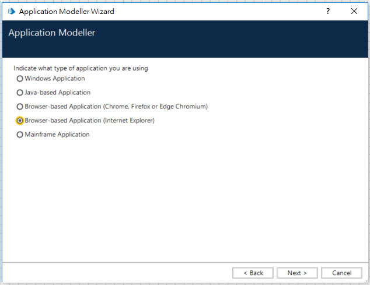Open help via the question mark icon
Screen dimensions: 370x285
[328, 11]
